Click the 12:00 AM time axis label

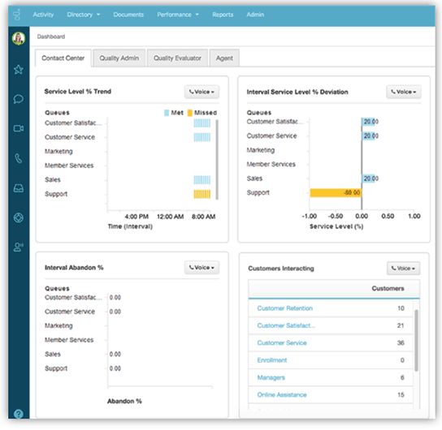point(171,217)
